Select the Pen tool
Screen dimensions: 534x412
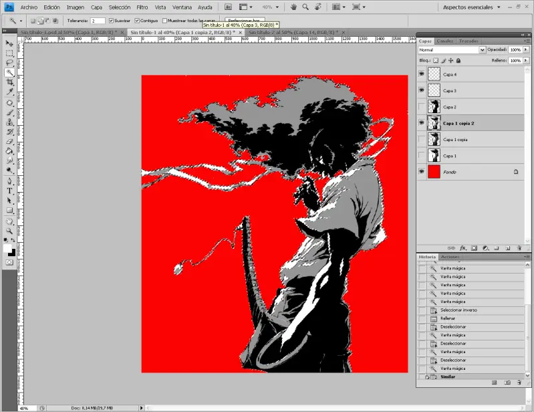click(9, 181)
